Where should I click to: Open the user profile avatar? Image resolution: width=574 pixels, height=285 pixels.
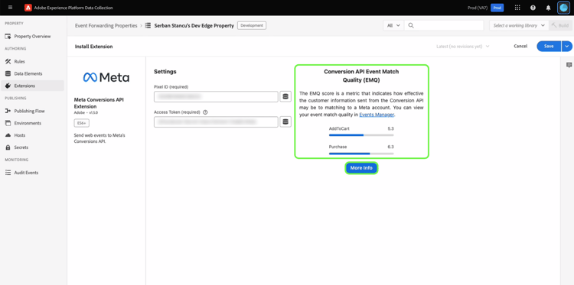(x=564, y=8)
